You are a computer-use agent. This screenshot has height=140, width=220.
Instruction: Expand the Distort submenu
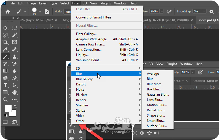(106, 84)
